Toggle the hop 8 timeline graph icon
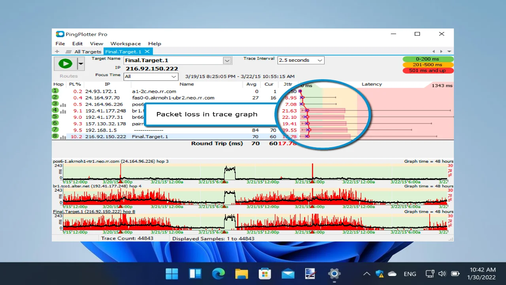 [x=63, y=137]
